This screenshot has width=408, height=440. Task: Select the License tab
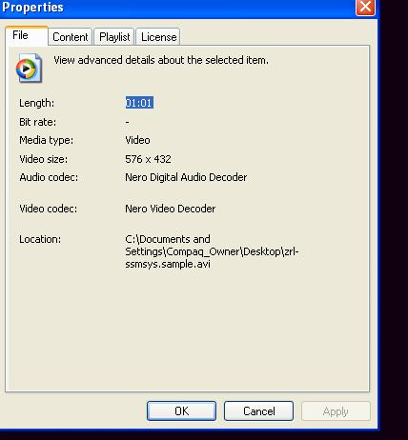(x=158, y=37)
